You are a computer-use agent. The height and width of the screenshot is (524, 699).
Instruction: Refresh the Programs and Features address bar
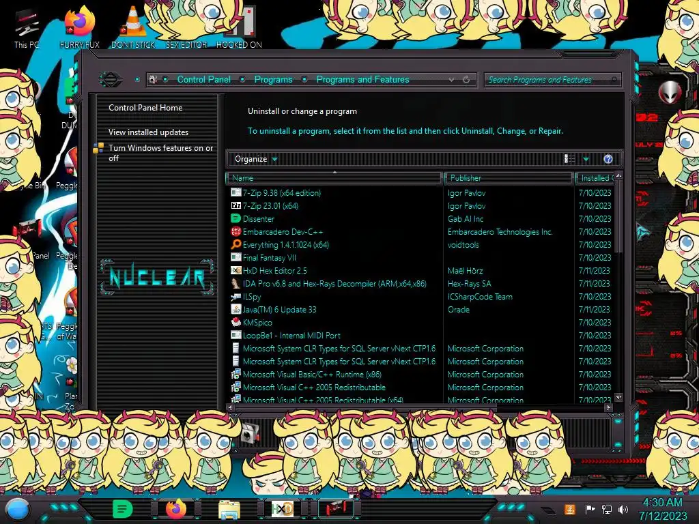466,80
